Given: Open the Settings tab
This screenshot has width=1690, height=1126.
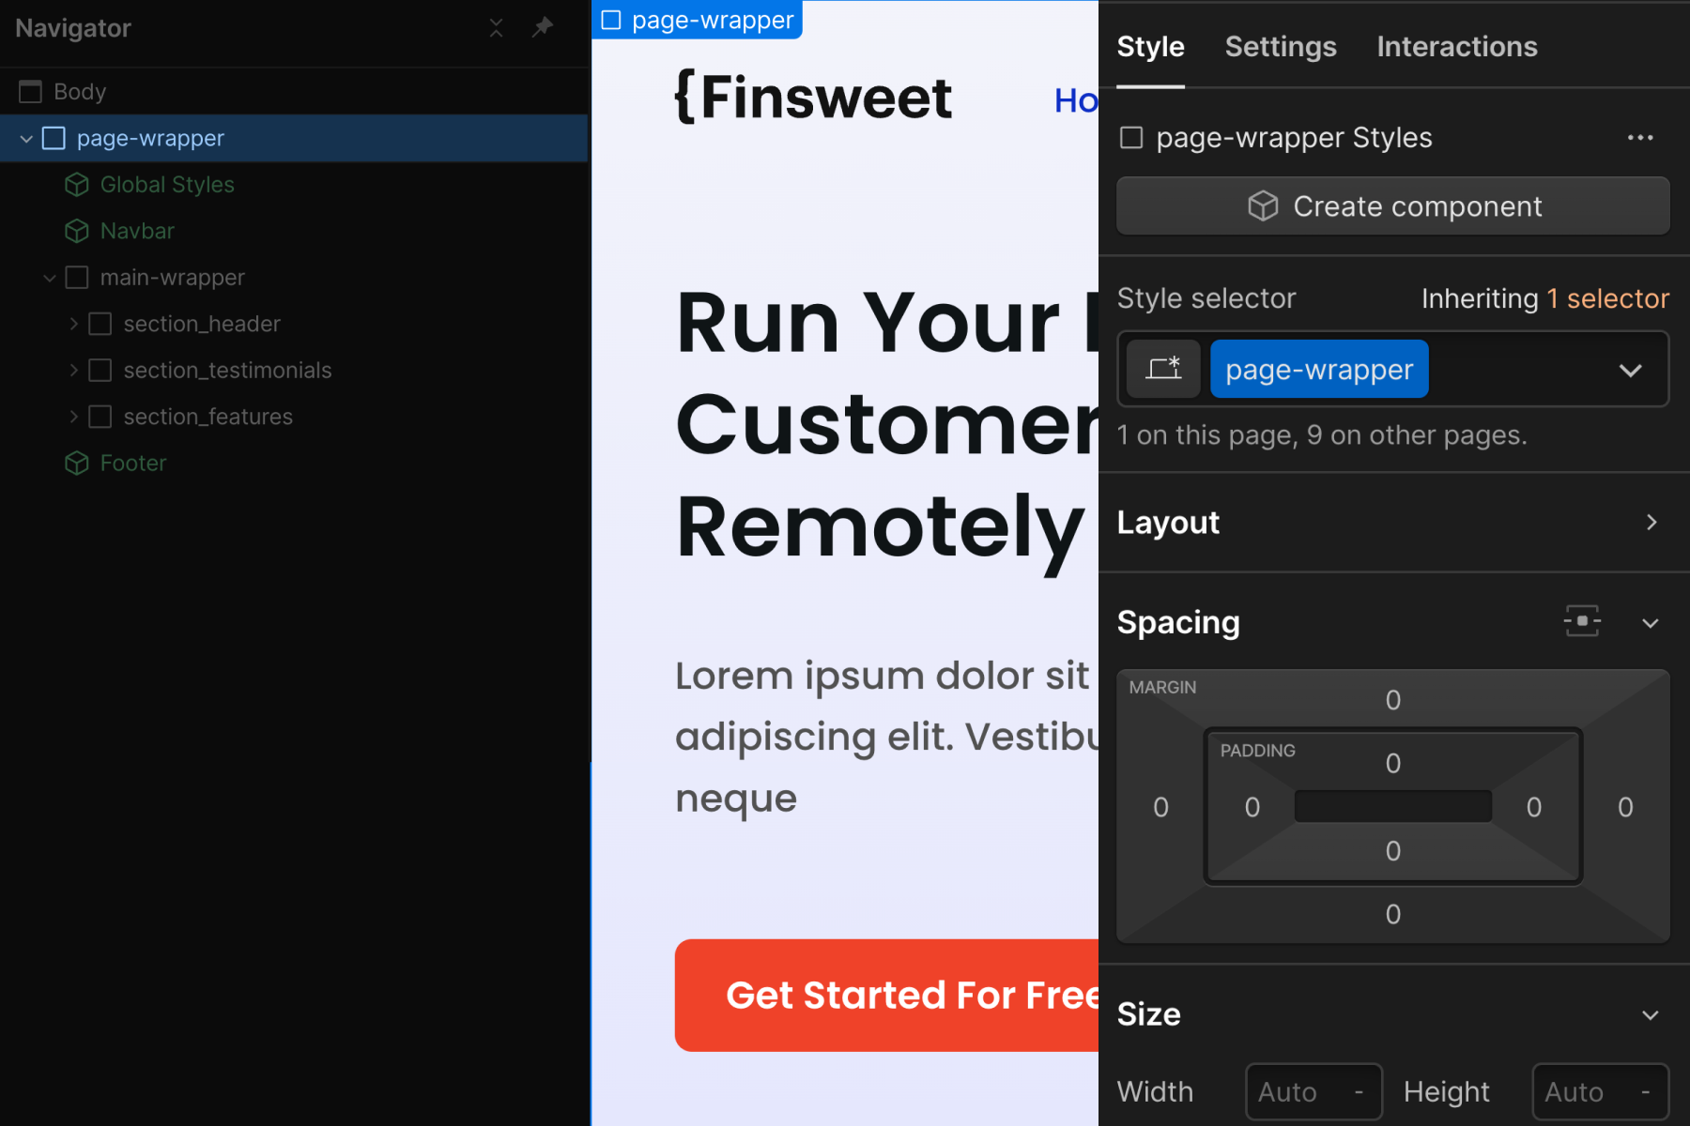Looking at the screenshot, I should coord(1281,47).
